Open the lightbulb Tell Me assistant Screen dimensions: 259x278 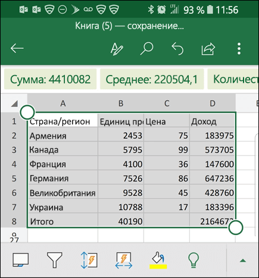(194, 260)
